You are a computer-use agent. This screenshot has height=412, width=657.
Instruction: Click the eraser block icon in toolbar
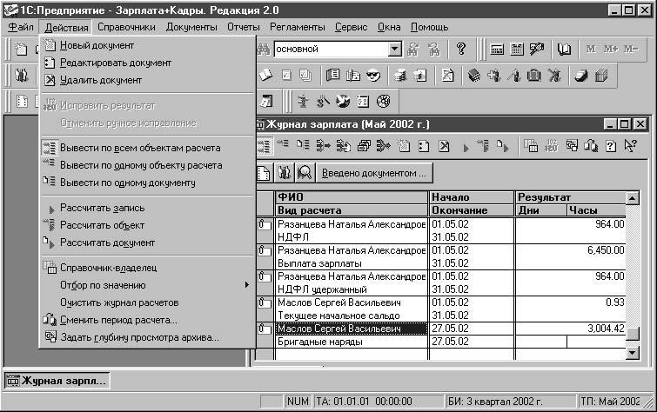[581, 76]
